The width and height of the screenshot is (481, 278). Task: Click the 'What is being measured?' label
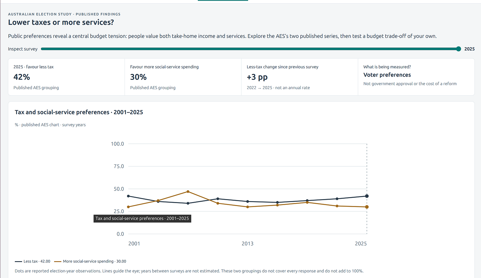[387, 67]
